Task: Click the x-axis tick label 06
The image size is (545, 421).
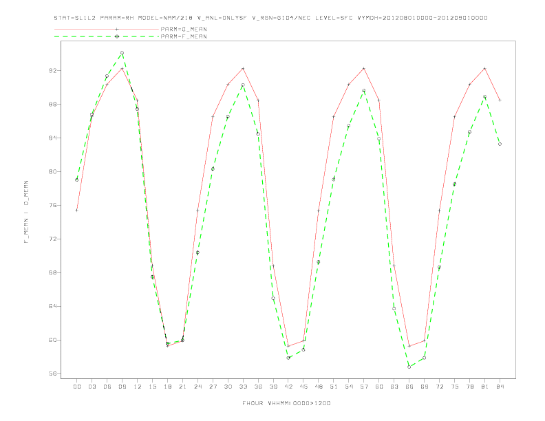Action: [107, 387]
